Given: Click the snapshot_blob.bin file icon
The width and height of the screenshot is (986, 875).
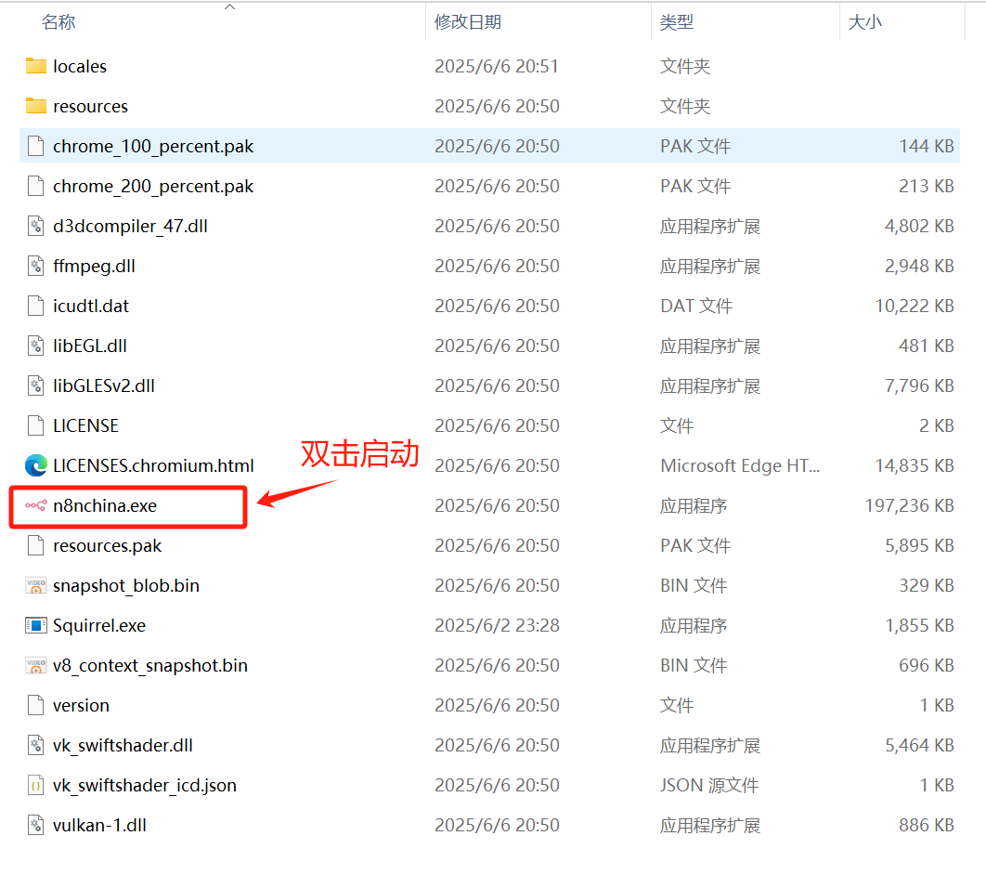Looking at the screenshot, I should click(x=36, y=585).
